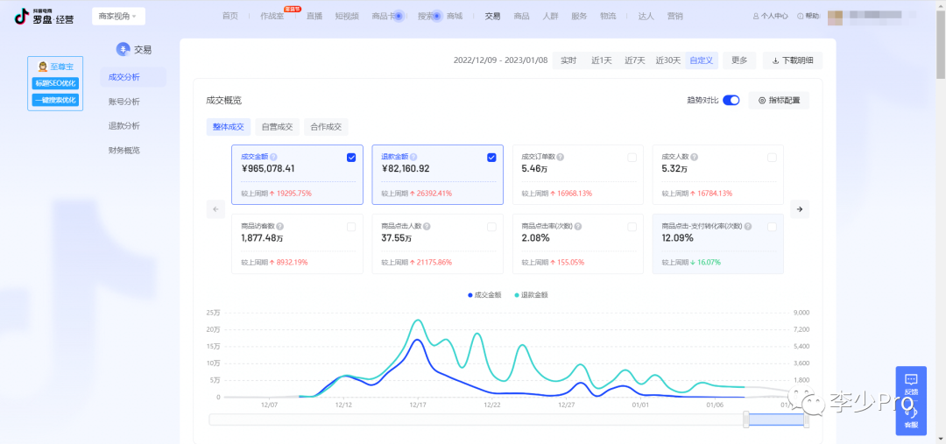This screenshot has height=444, width=946.
Task: Click the 至尊宝 plugin header
Action: pyautogui.click(x=55, y=67)
